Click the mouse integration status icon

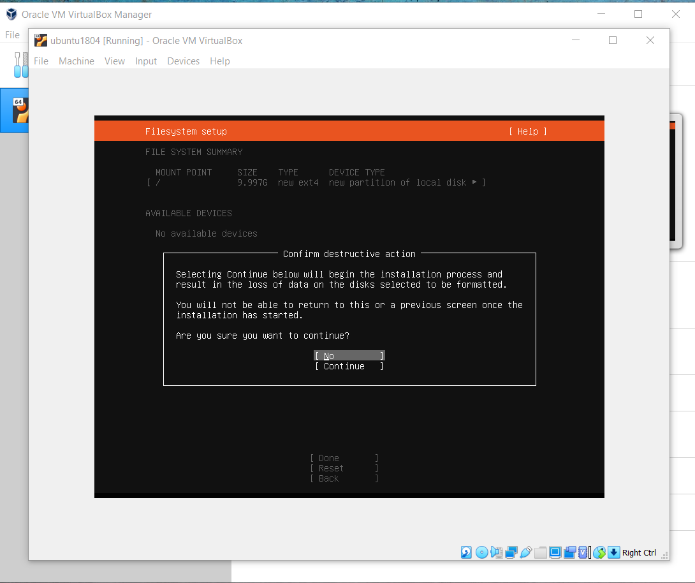point(599,552)
